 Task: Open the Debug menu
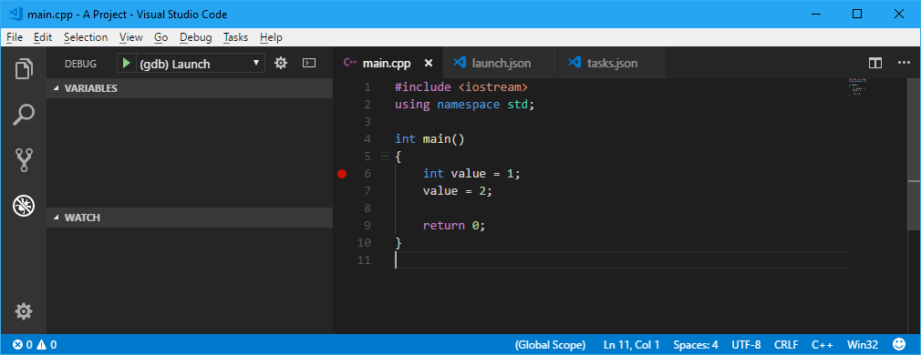coord(195,37)
